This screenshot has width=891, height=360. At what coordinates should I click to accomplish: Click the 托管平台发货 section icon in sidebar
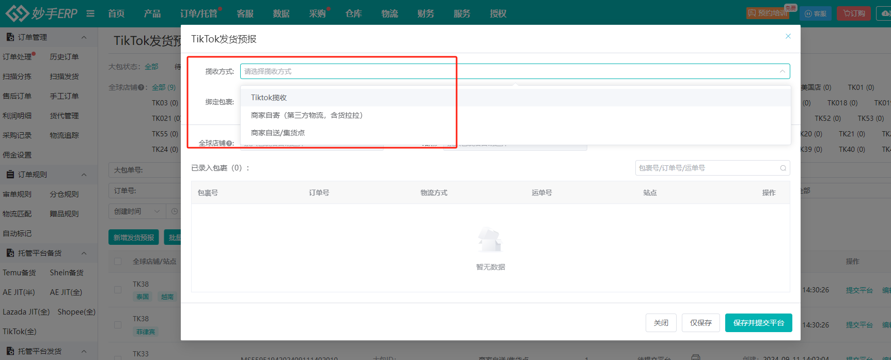(10, 351)
